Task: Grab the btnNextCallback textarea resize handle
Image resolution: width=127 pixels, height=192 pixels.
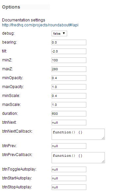Action: click(x=103, y=138)
